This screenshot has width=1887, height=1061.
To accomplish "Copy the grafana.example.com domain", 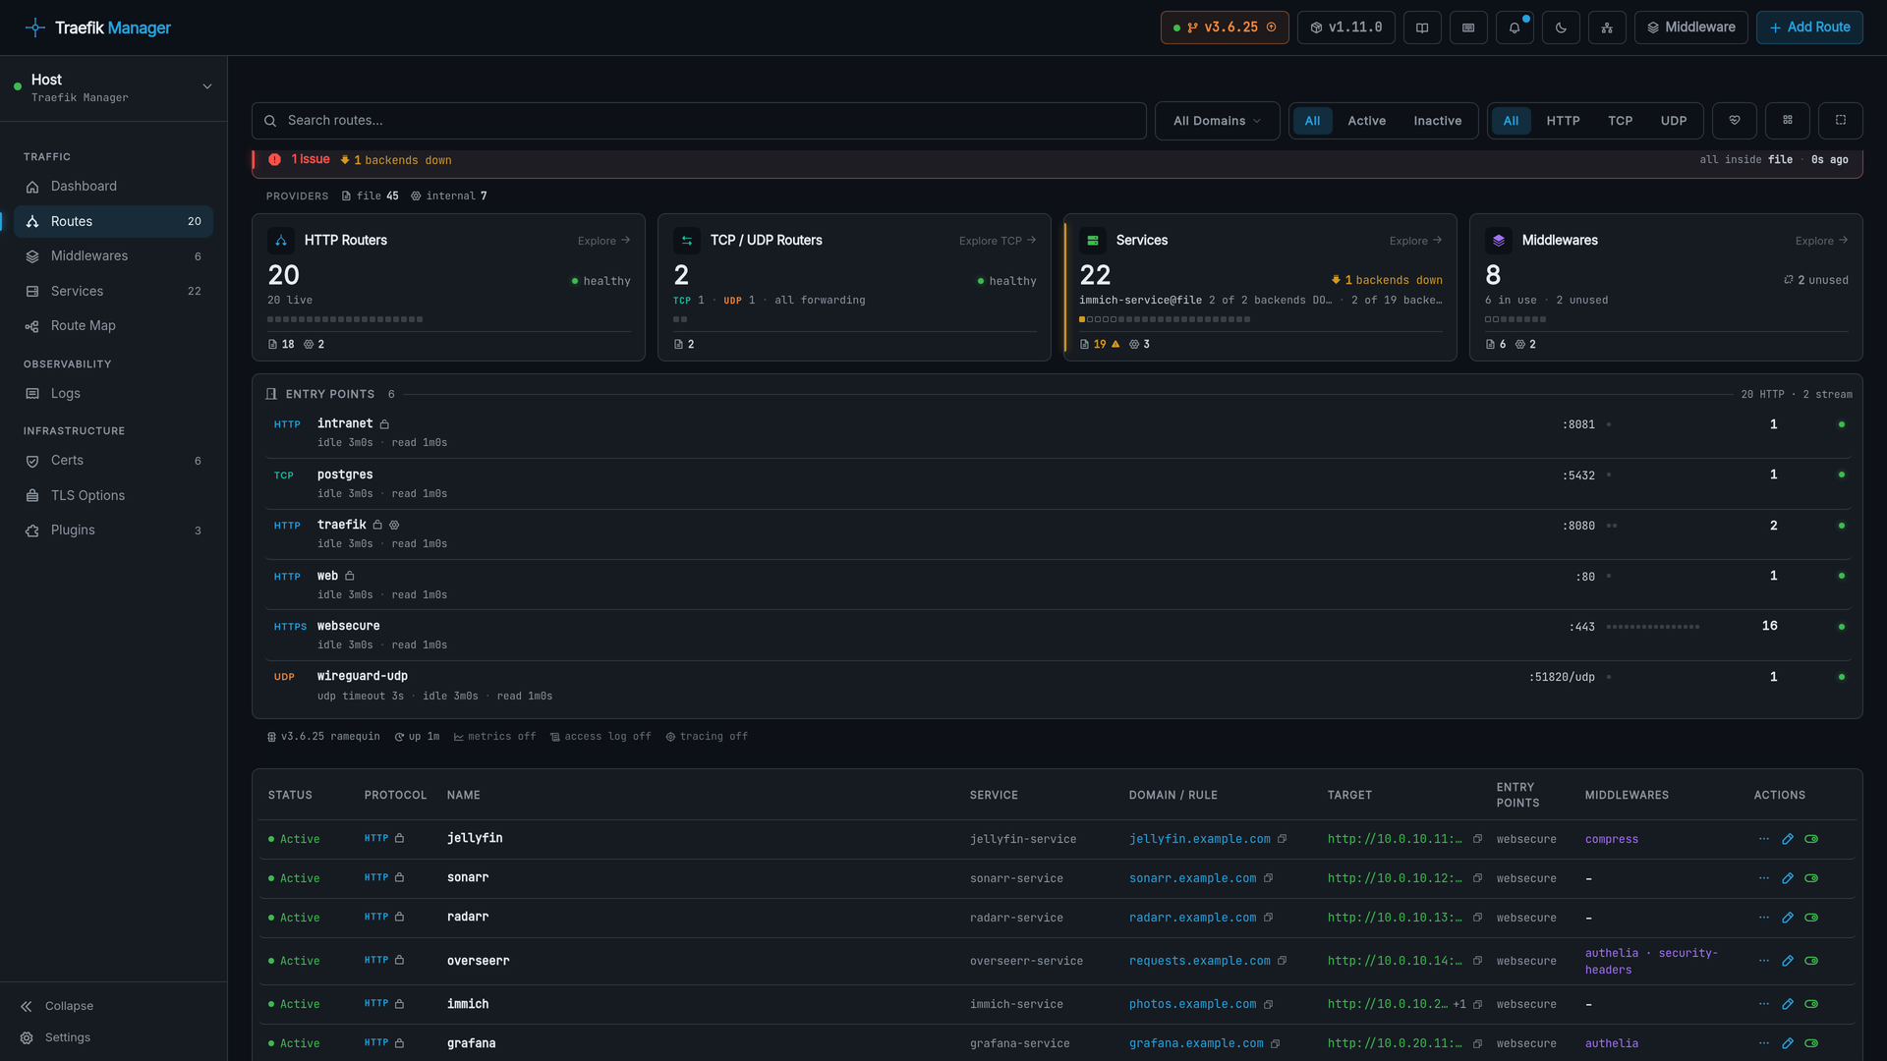I will pyautogui.click(x=1276, y=1043).
